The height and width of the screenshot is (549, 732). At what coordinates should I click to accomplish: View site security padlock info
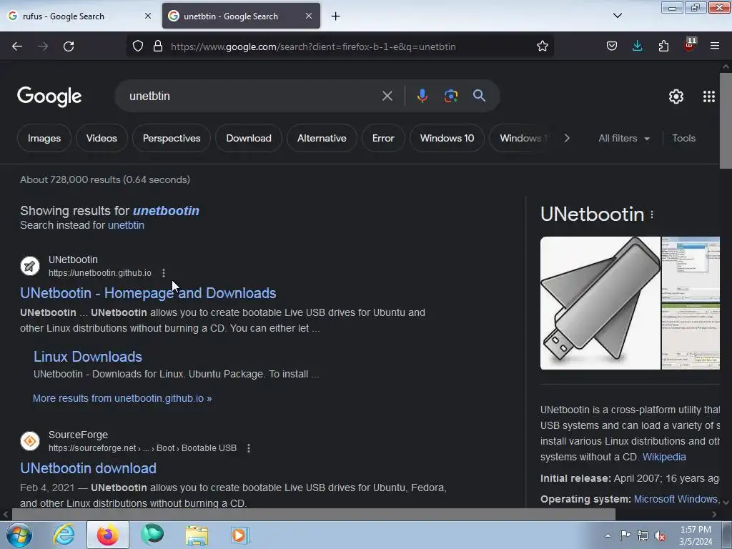click(158, 46)
